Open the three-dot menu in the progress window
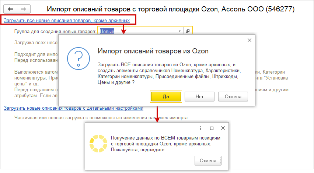314x173 pixels. (x=200, y=128)
